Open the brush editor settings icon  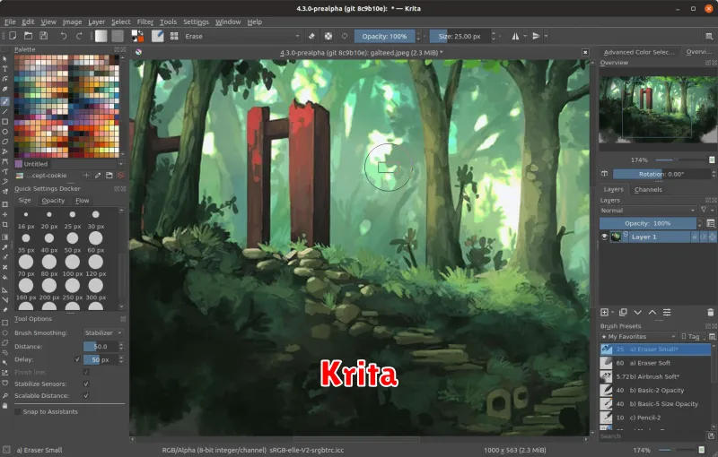(x=158, y=36)
